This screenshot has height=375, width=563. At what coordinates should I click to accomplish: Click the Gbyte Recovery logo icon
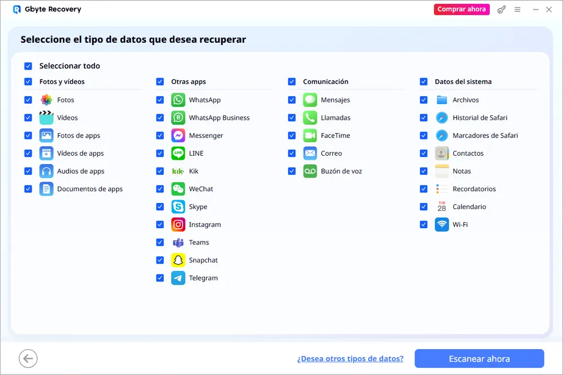(17, 10)
